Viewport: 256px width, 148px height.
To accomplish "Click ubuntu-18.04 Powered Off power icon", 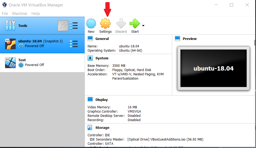I will pyautogui.click(x=21, y=46).
